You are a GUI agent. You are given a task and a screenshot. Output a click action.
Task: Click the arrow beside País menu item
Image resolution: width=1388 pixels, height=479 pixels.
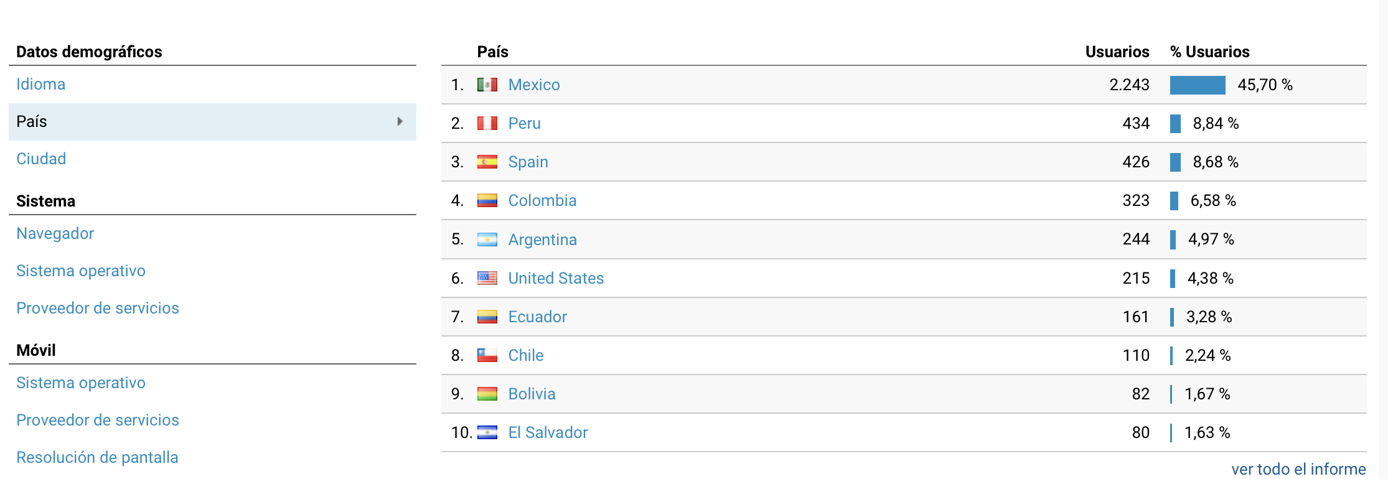(x=400, y=121)
